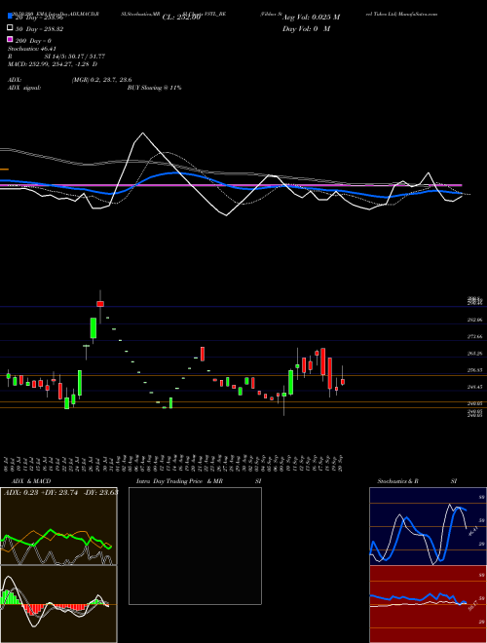Viewport: 487px width, 643px height.
Task: Click the 'Stochastics & R' panel heading
Action: point(398,481)
